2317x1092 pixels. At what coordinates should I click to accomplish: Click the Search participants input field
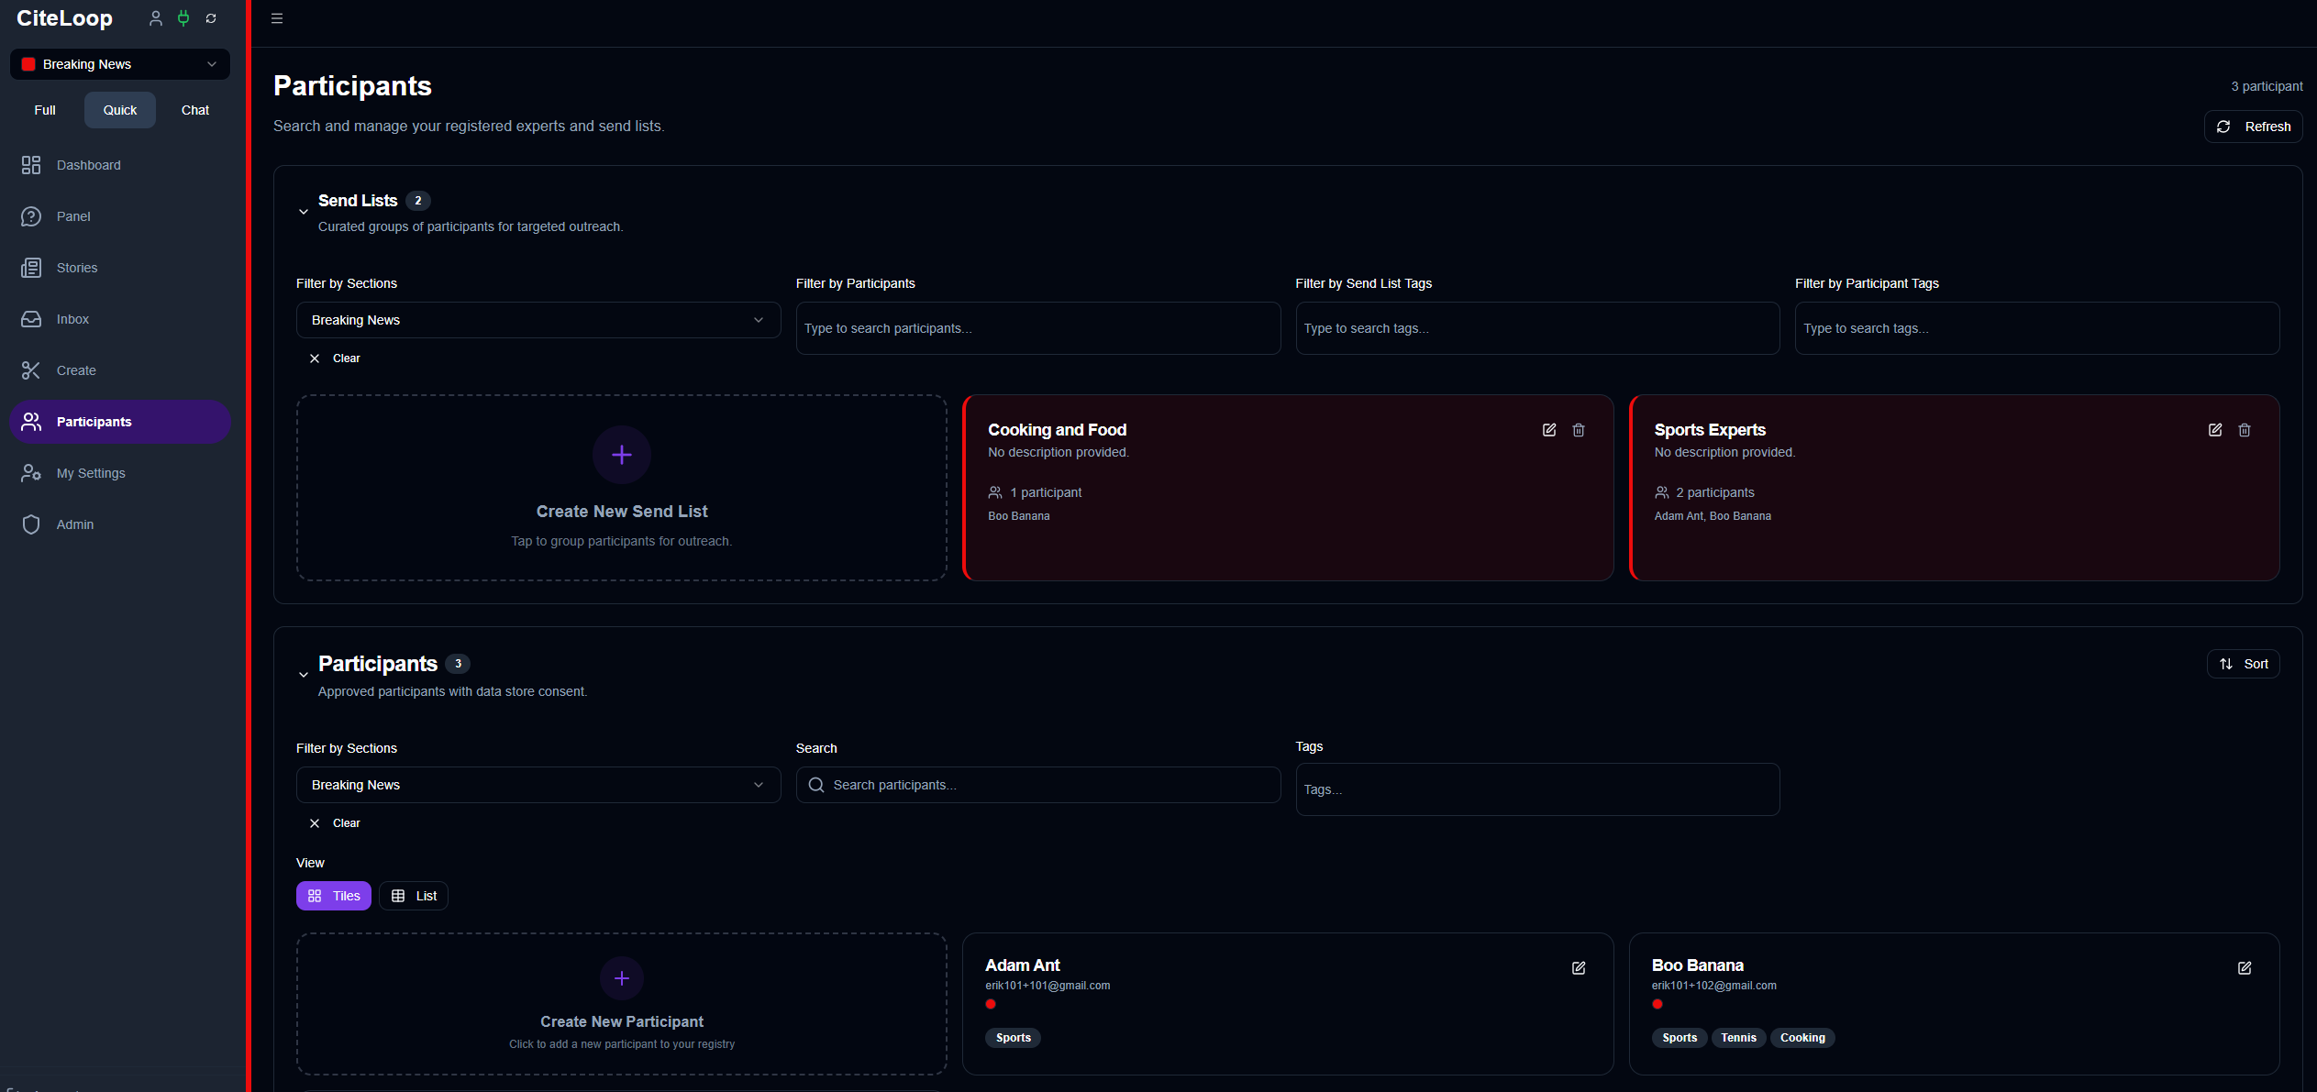pos(1038,785)
